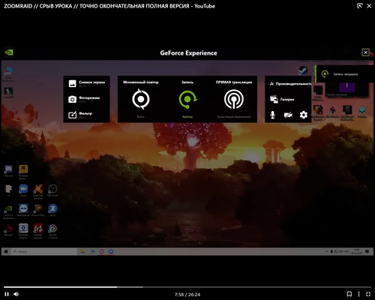
Task: Click the Ubisoft Connect desktop icon
Action: tap(52, 231)
